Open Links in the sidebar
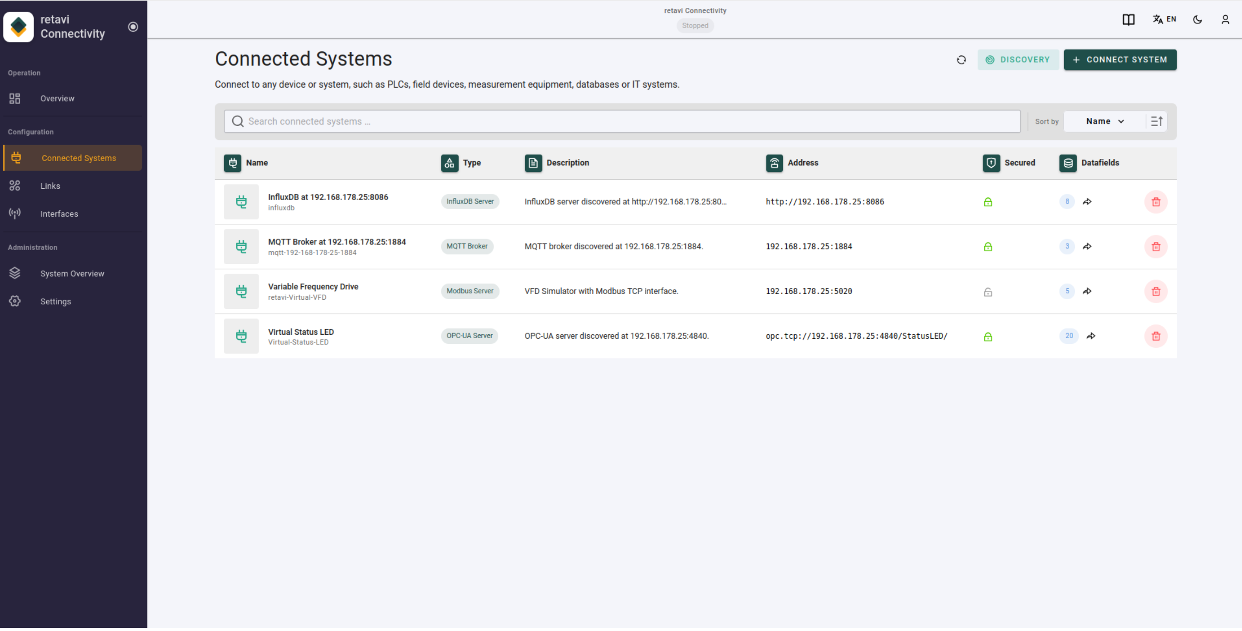The width and height of the screenshot is (1242, 631). 72,186
